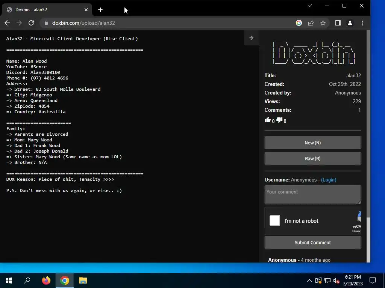Go back to the previous page
Screen dimensions: 385x288
click(x=7, y=23)
